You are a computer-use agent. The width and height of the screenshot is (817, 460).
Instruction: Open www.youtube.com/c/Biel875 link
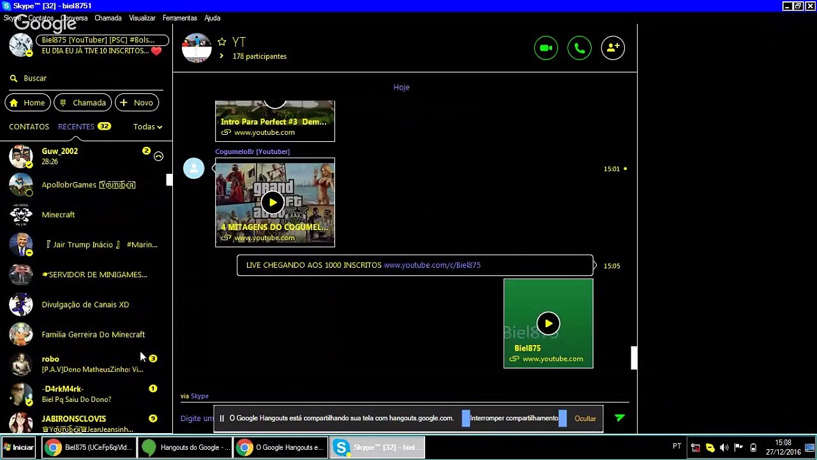pos(432,265)
